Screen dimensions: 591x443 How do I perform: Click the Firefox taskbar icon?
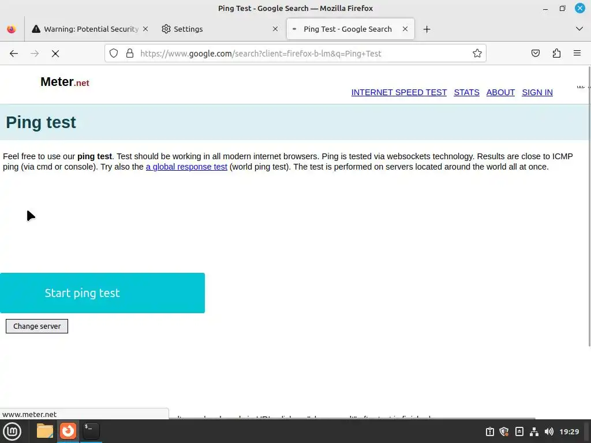68,431
